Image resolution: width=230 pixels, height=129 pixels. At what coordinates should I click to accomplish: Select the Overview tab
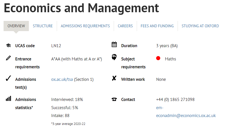16,26
